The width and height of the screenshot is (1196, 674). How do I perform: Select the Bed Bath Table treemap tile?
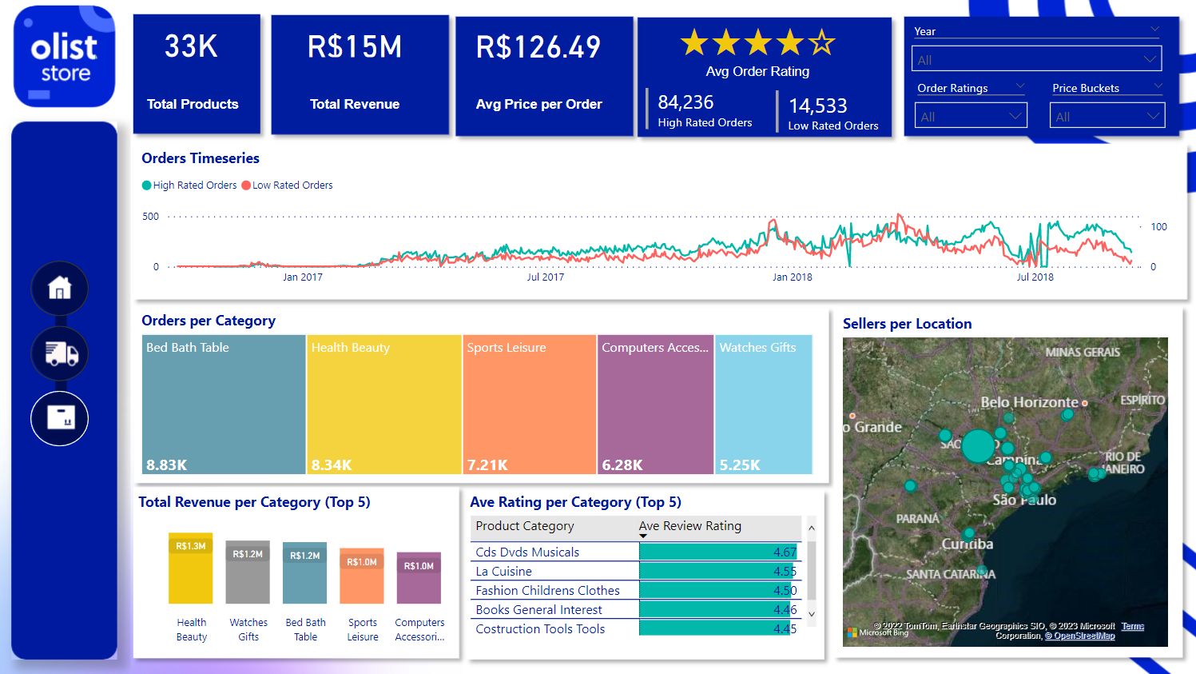224,405
